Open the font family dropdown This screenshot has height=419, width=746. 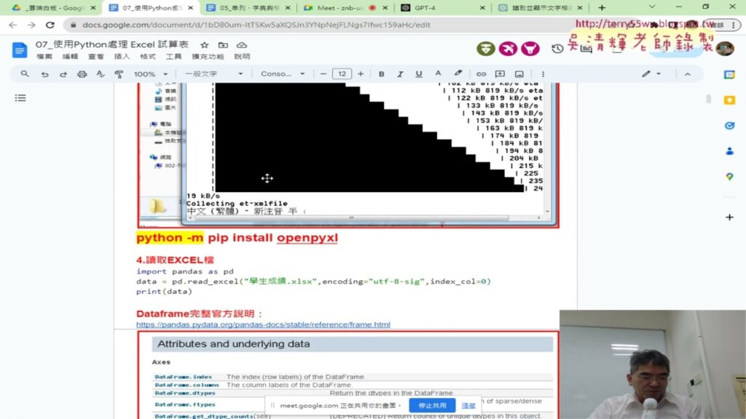283,73
